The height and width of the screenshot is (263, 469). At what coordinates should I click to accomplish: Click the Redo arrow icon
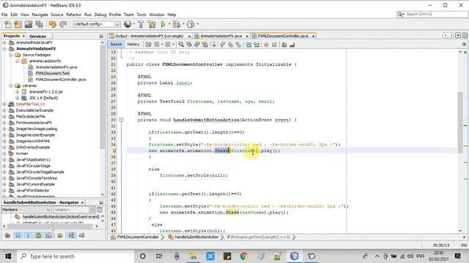click(63, 24)
